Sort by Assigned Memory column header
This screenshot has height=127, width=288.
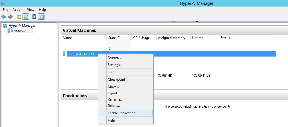click(173, 38)
